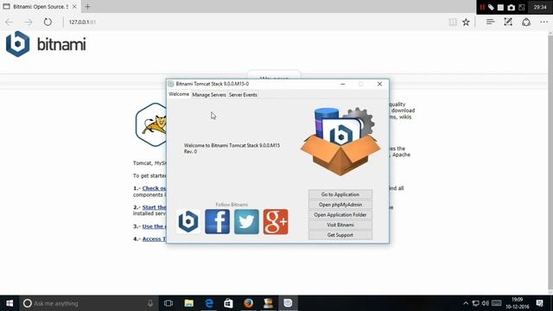Make a web note with pen icon

pos(508,22)
